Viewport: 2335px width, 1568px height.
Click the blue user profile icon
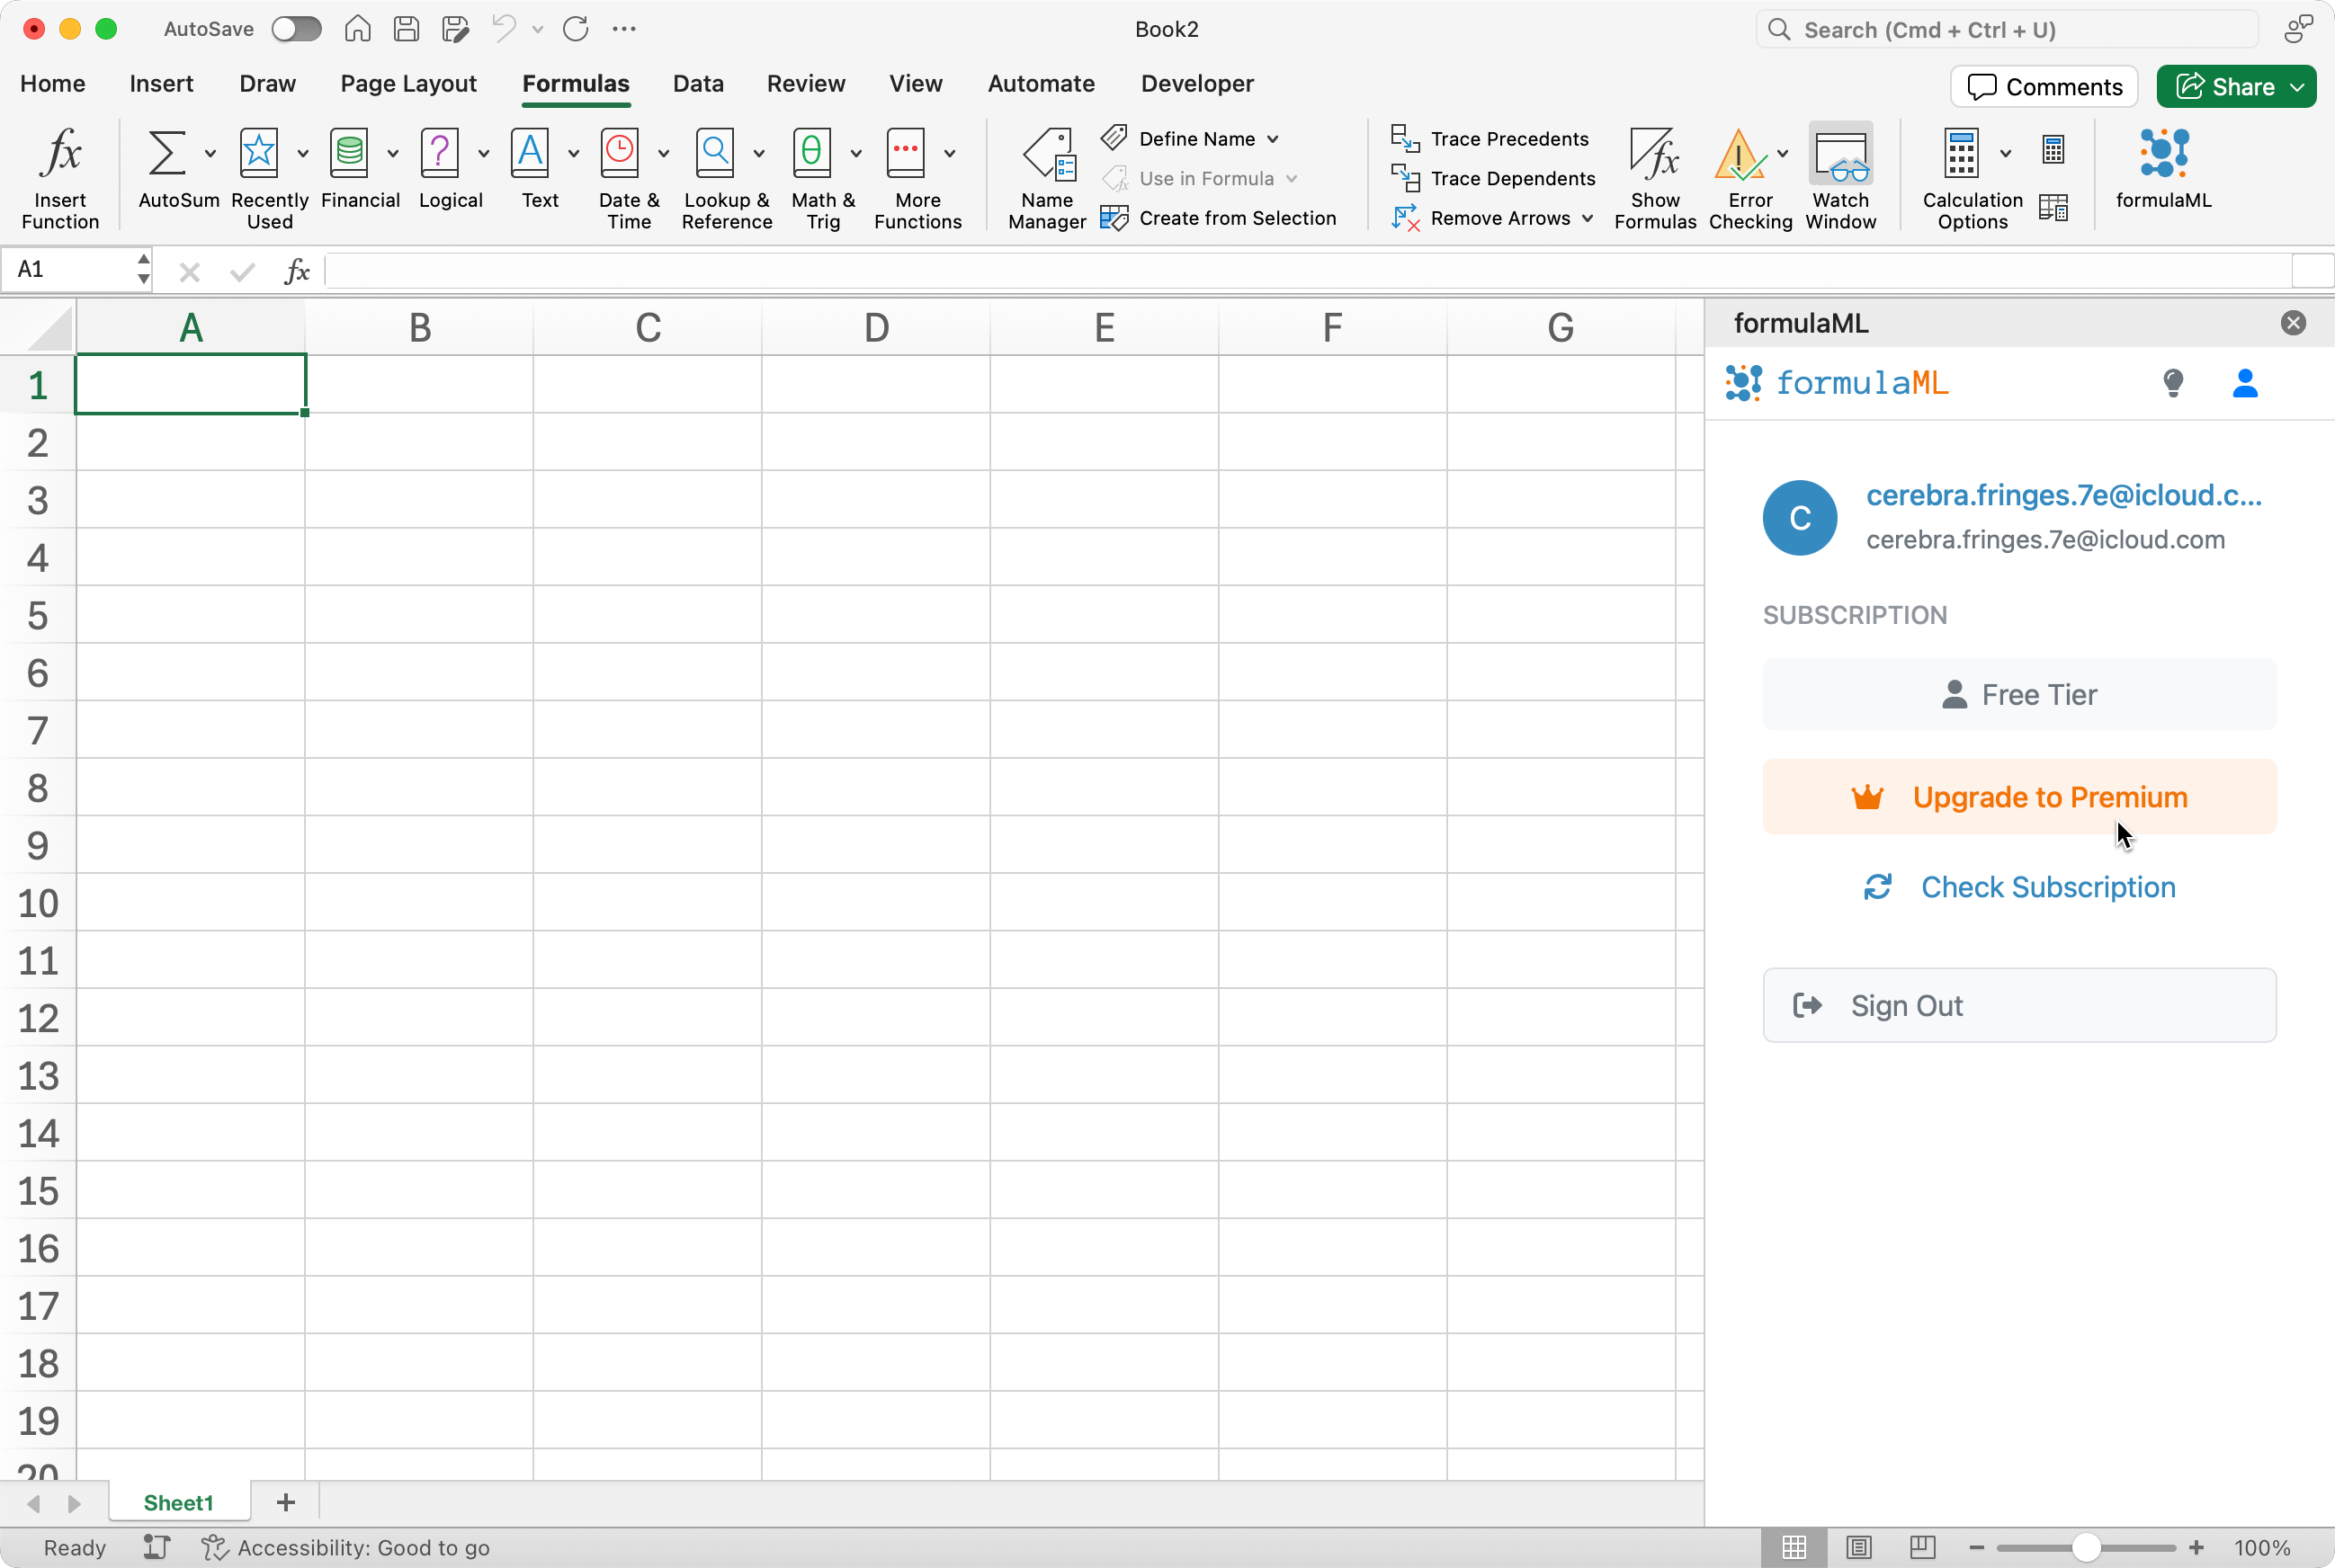coord(2245,383)
